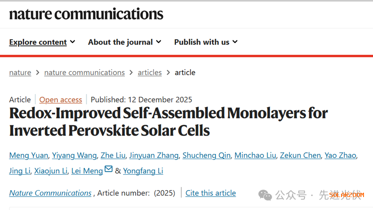Image resolution: width=373 pixels, height=210 pixels.
Task: Navigate to the articles breadcrumb
Action: point(150,73)
